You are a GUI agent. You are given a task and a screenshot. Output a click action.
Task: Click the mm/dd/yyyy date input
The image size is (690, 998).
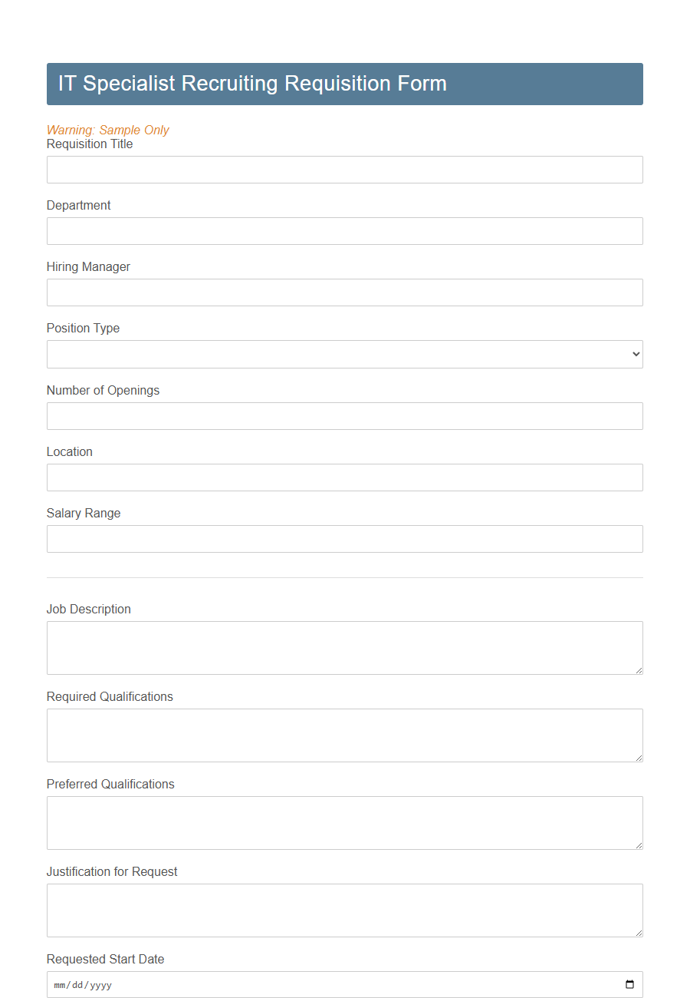pyautogui.click(x=307, y=984)
